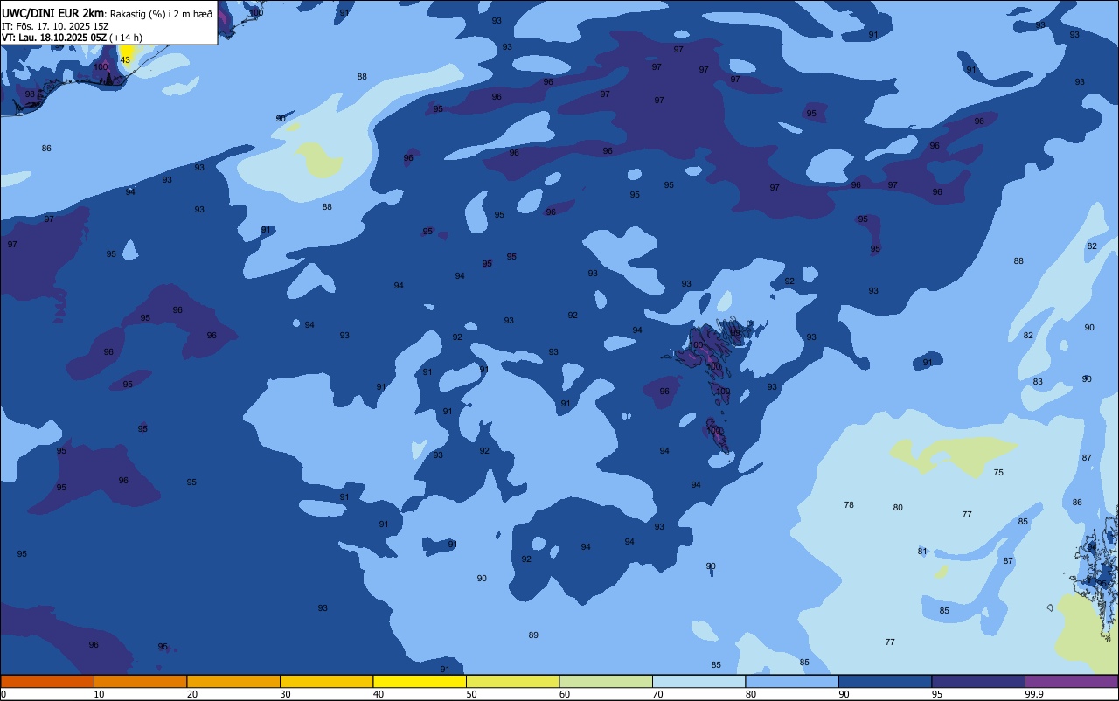Click the 60–70 pale green legend swatch
Screen dimensions: 1119x701
click(606, 681)
